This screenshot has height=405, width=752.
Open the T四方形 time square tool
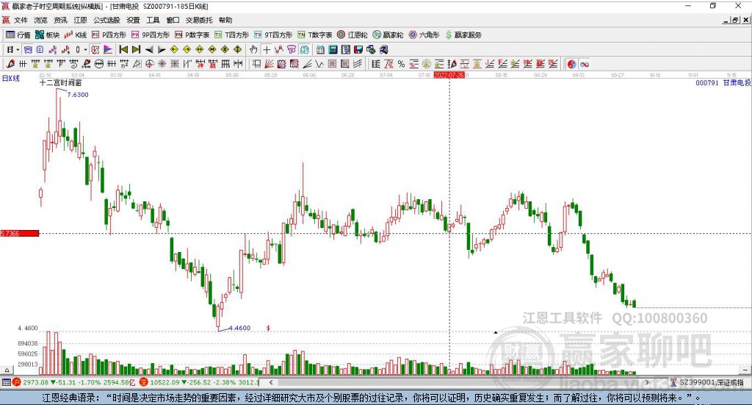231,35
